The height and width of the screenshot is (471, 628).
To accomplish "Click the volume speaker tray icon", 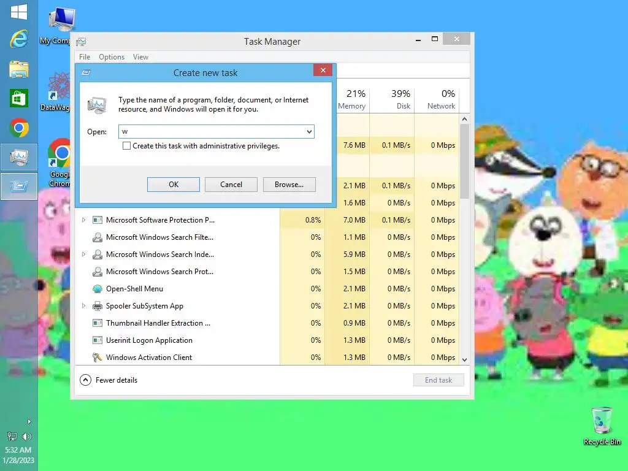I will coord(27,436).
